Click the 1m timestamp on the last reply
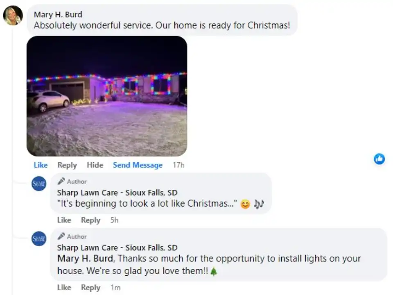 tap(115, 287)
